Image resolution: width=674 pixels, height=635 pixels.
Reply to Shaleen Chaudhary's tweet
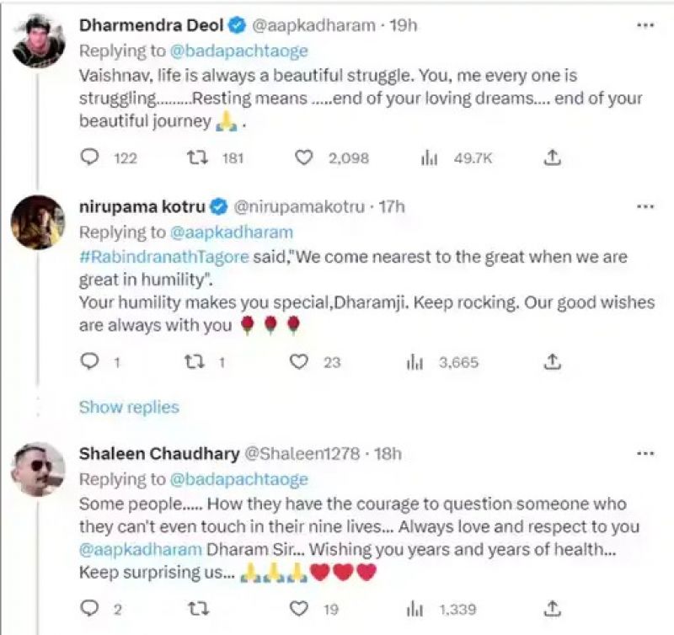point(90,609)
